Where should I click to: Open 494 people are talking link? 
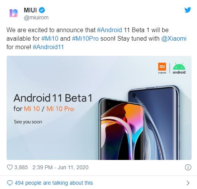pos(54,183)
